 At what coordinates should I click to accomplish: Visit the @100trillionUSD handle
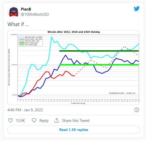[35, 14]
